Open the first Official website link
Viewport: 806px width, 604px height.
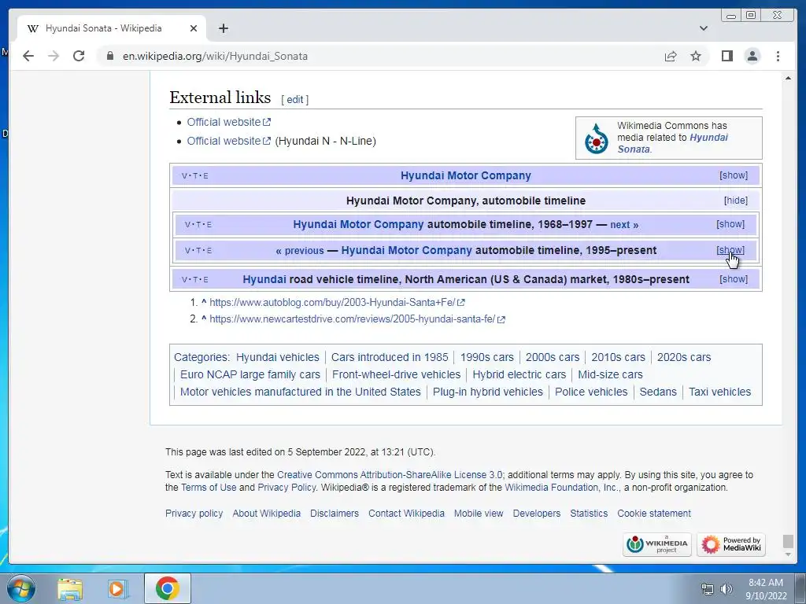pos(228,122)
